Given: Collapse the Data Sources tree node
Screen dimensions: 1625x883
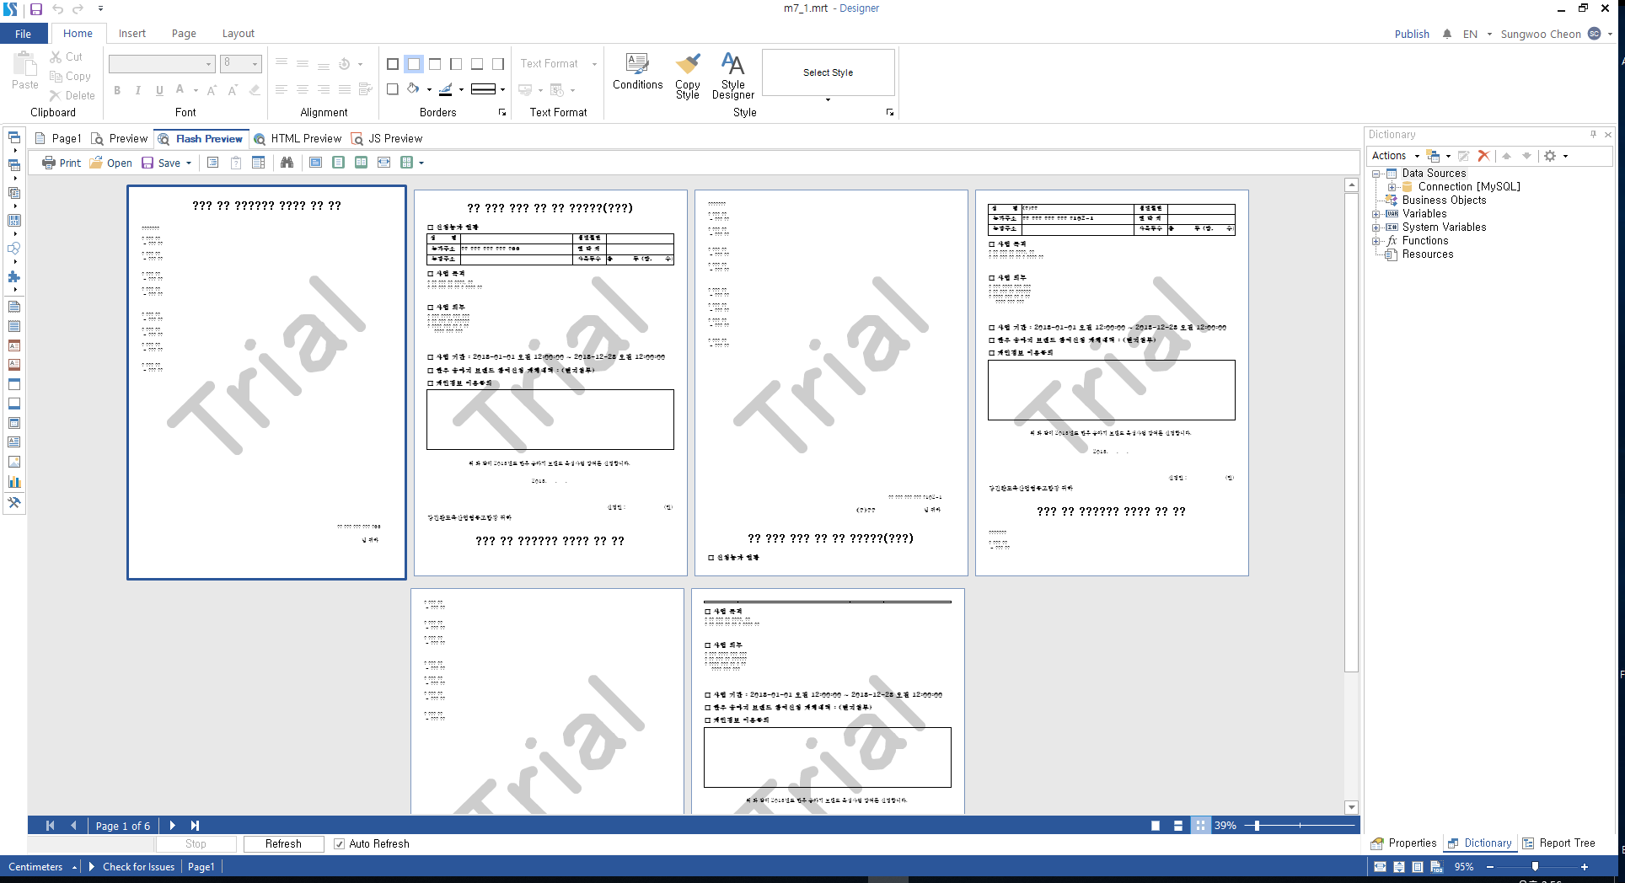Looking at the screenshot, I should [x=1376, y=174].
